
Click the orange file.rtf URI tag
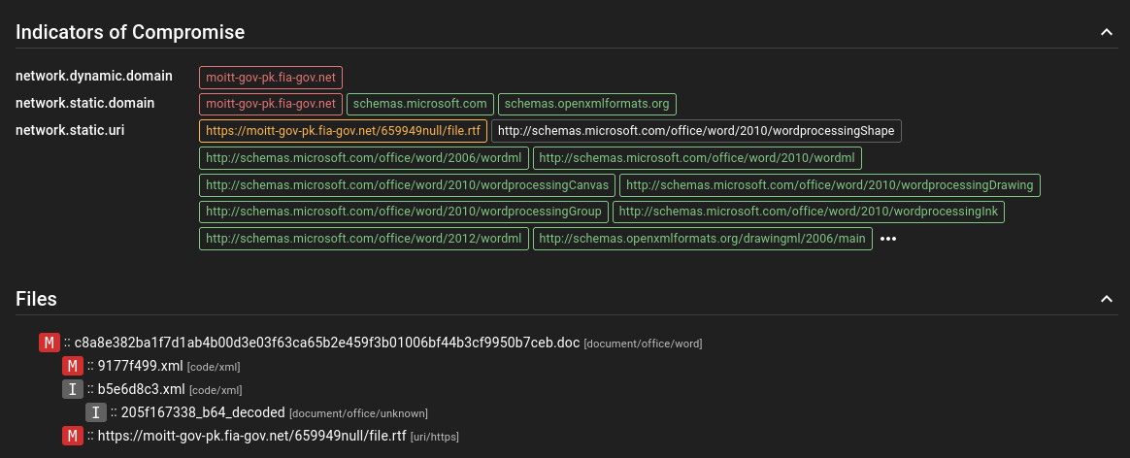343,131
